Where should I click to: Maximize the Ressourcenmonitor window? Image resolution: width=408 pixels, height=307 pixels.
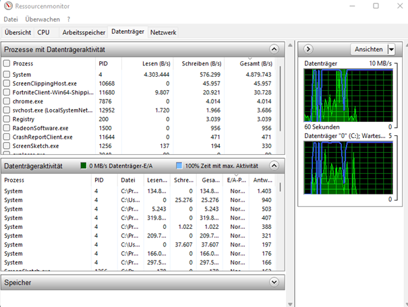[376, 5]
